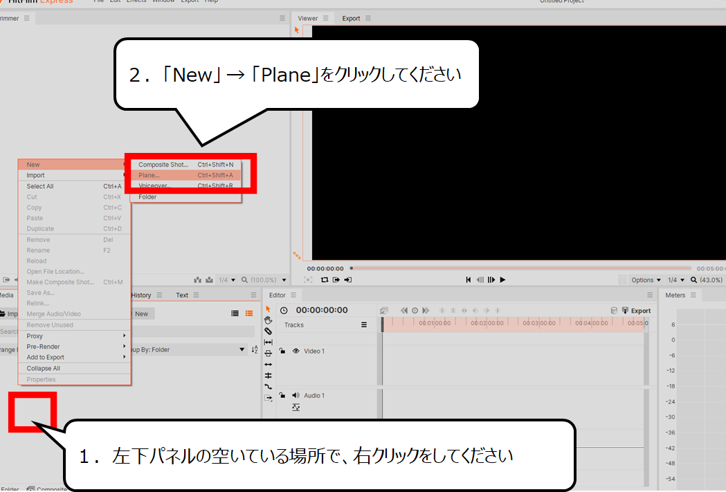The image size is (726, 492).
Task: Click the Editor timecode 00:00:00:00 field
Action: (322, 310)
